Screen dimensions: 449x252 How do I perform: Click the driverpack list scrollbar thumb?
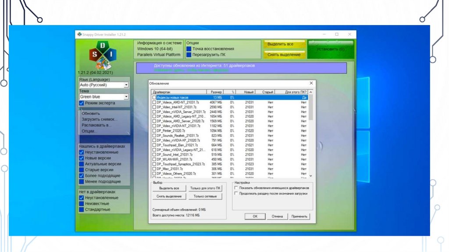tap(311, 108)
